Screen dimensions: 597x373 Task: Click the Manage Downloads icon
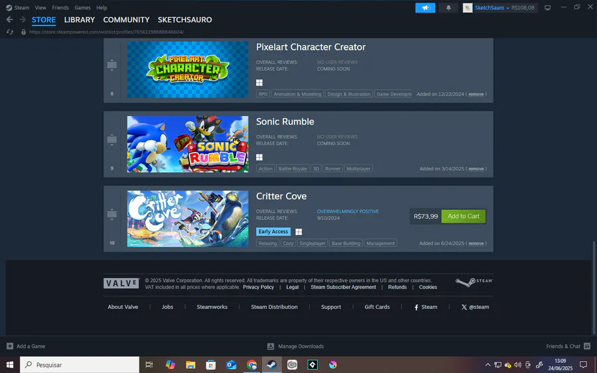pos(271,346)
